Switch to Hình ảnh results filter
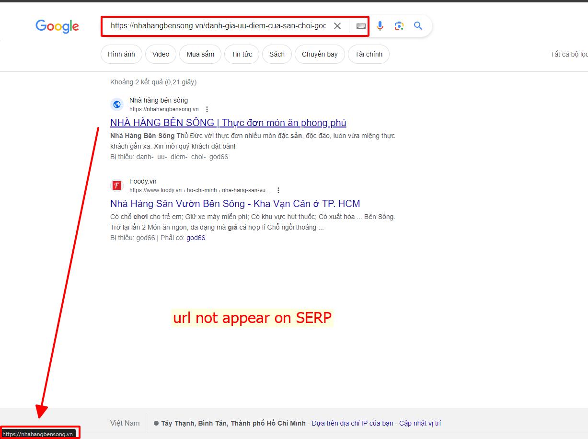This screenshot has height=439, width=588. click(x=121, y=54)
